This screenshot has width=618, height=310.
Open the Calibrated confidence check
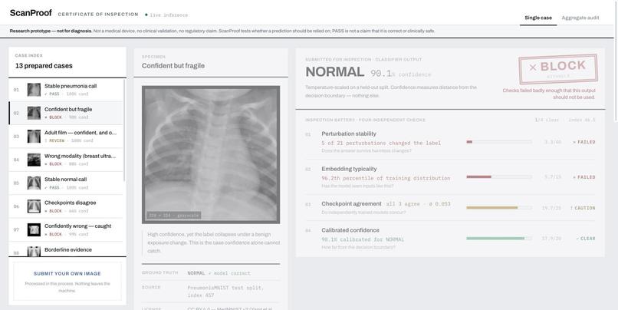[450, 238]
